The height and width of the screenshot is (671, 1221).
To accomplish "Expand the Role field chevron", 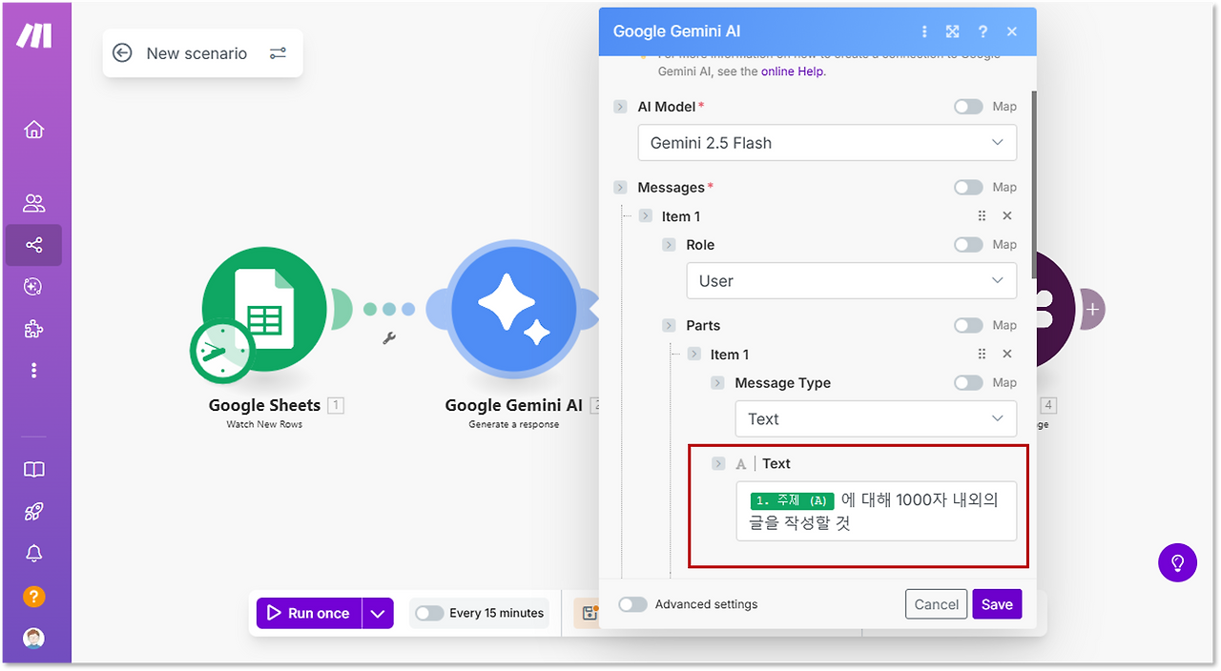I will [670, 245].
